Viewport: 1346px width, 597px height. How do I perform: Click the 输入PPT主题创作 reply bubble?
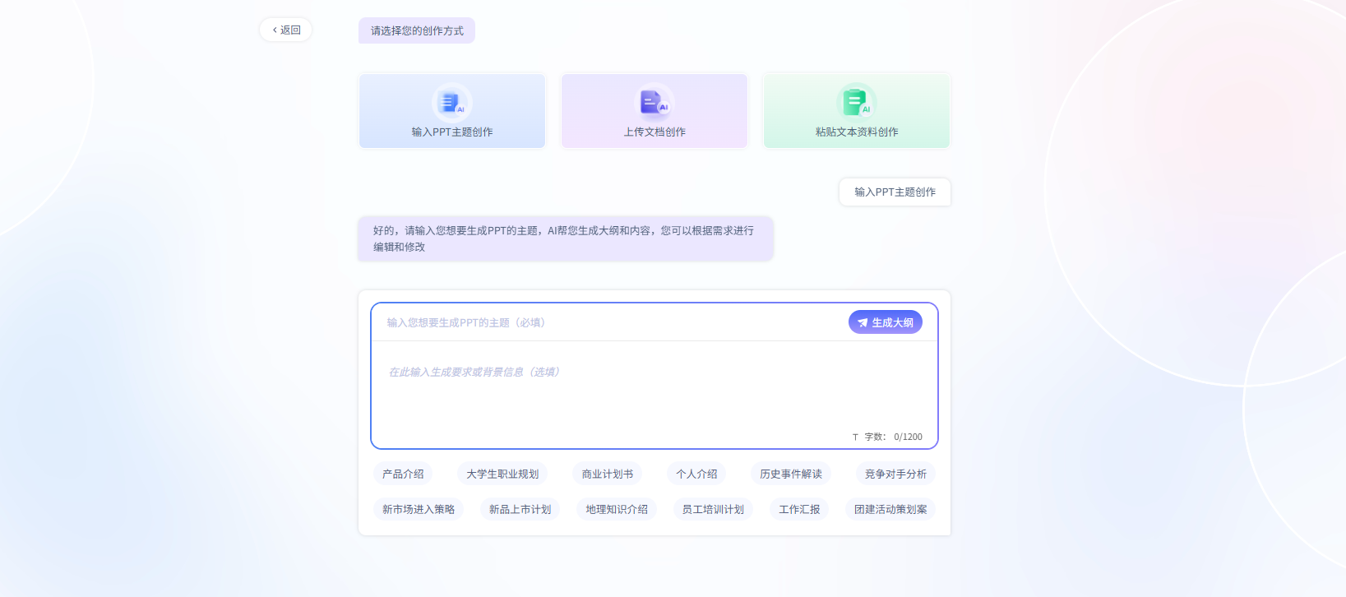point(895,192)
